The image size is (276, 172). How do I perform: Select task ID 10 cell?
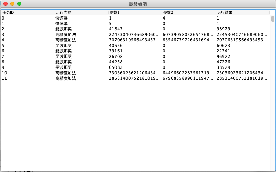(28, 73)
